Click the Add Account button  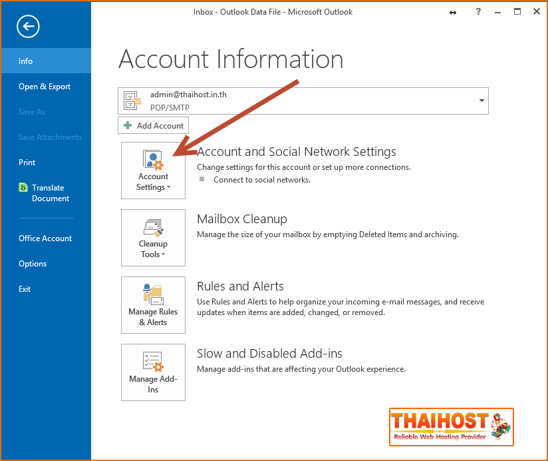coord(153,126)
